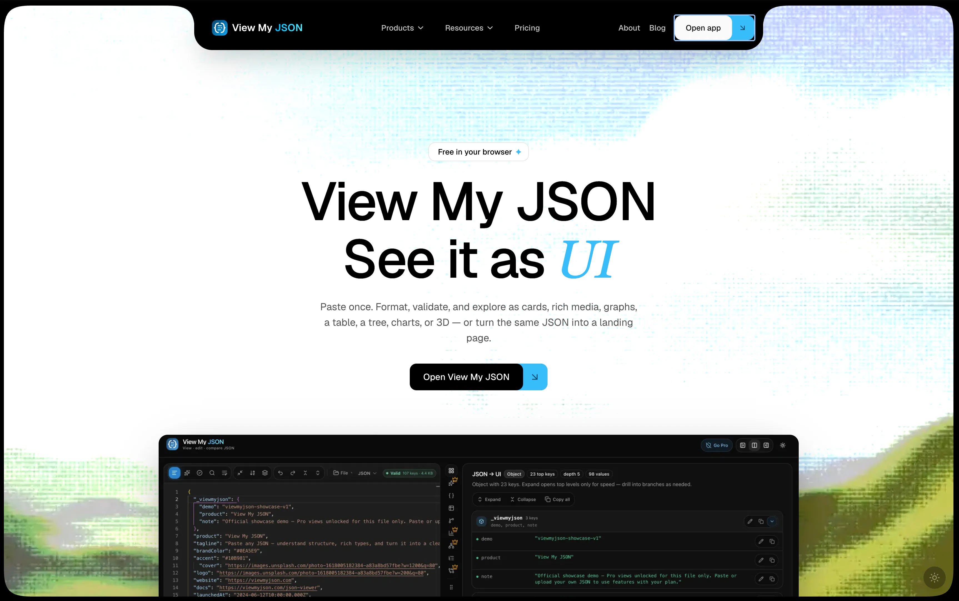
Task: Click the fold-all icon in editor toolbar
Action: tap(305, 473)
